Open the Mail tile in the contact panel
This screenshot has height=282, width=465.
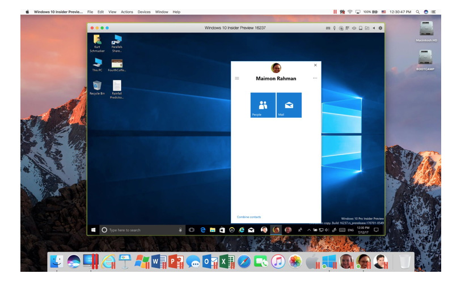tap(289, 105)
